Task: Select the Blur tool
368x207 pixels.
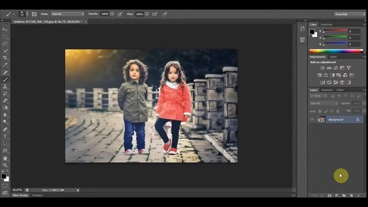Action: (x=5, y=115)
